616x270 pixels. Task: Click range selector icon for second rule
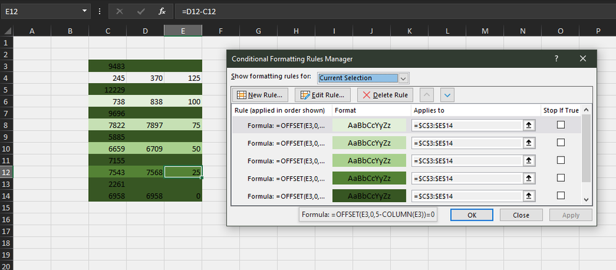pyautogui.click(x=529, y=142)
